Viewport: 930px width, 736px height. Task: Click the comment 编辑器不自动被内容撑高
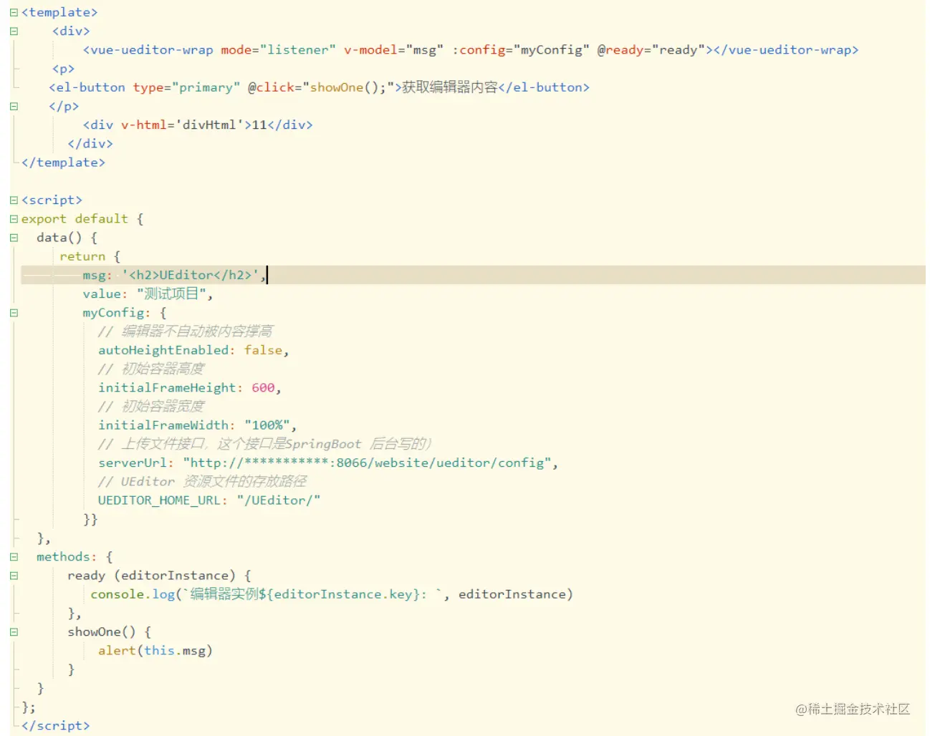click(186, 331)
